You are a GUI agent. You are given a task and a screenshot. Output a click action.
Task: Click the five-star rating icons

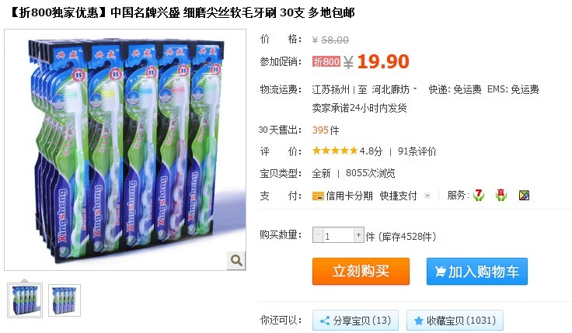coord(334,151)
